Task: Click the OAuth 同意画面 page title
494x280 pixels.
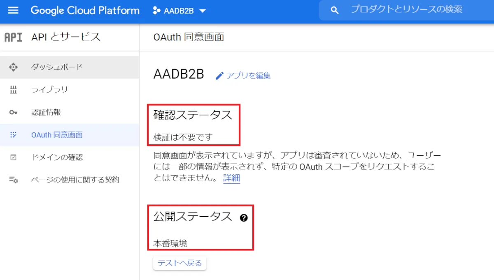Action: tap(189, 37)
